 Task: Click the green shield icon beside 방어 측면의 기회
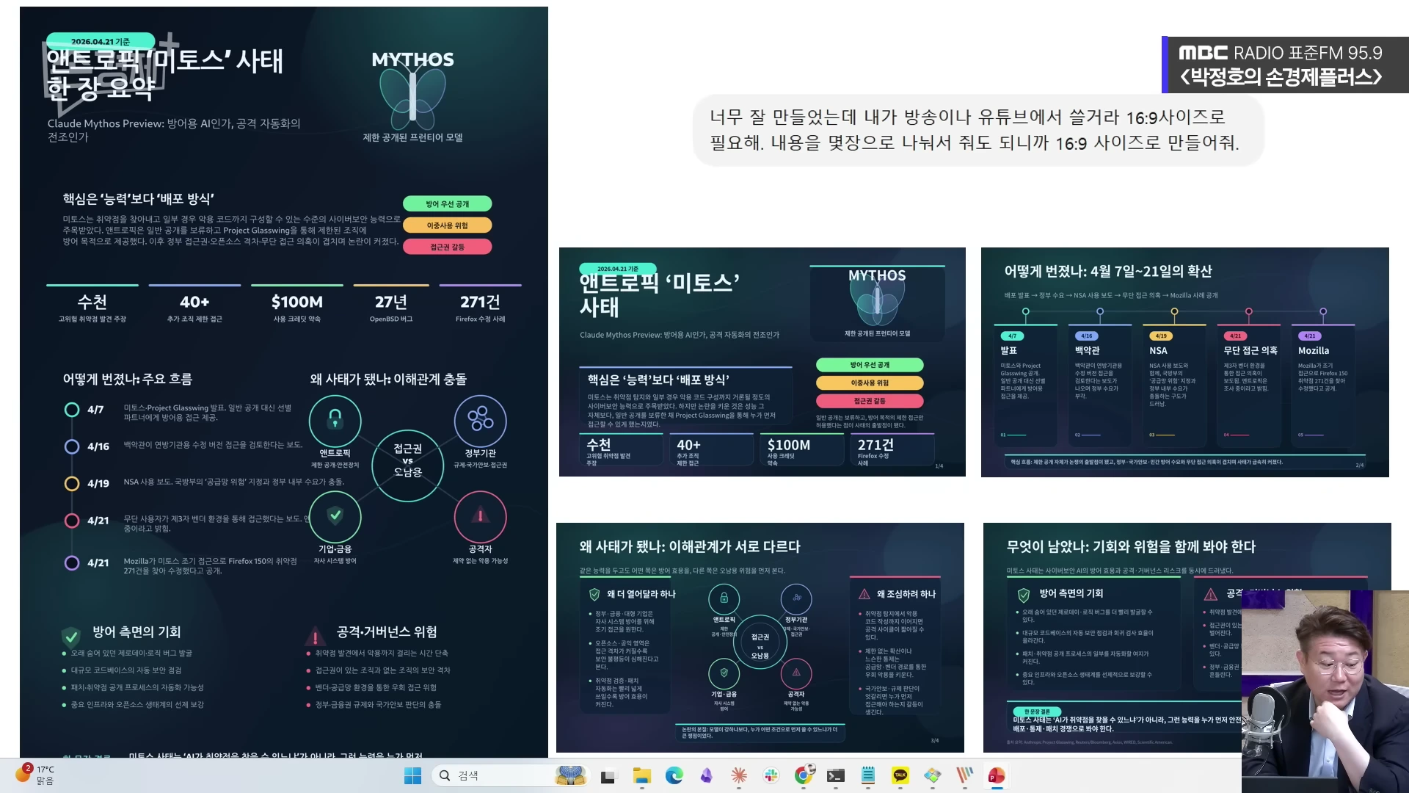click(71, 635)
